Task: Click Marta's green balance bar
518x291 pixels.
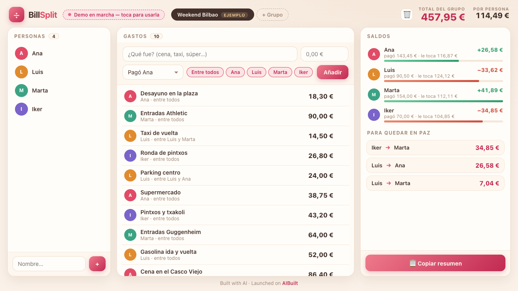Action: pos(444,101)
